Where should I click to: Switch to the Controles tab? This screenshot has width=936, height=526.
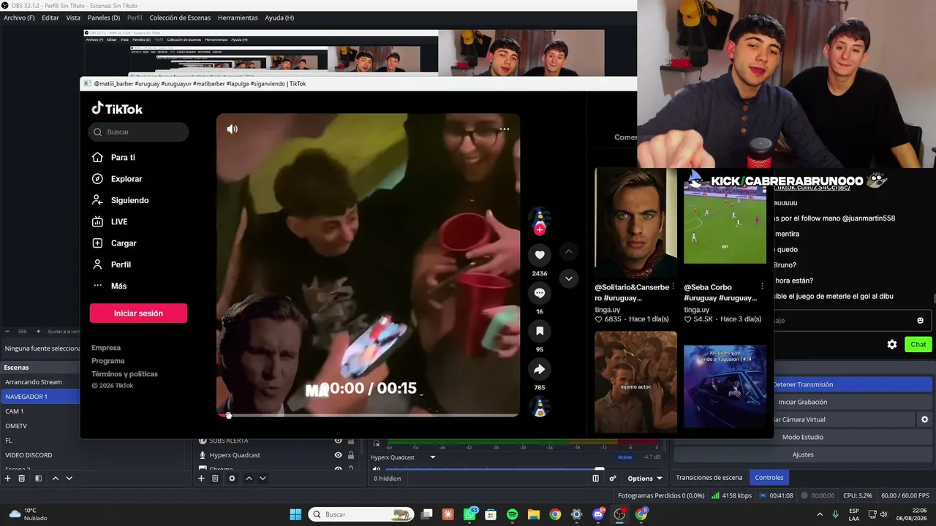click(x=769, y=478)
